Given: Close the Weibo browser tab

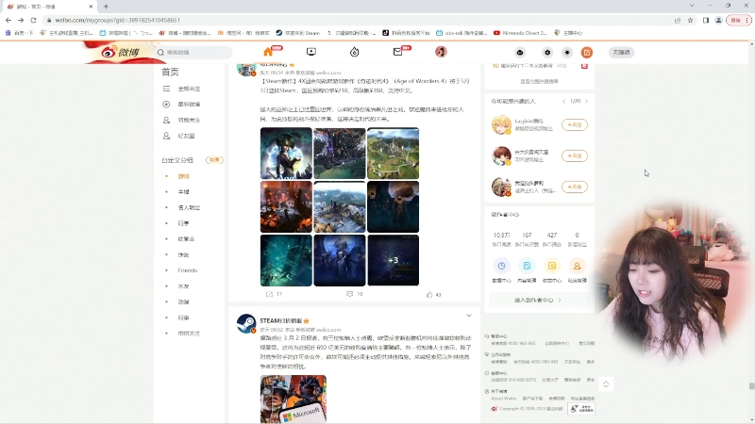Looking at the screenshot, I should point(91,7).
